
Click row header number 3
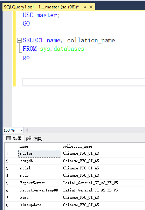coord(11,168)
